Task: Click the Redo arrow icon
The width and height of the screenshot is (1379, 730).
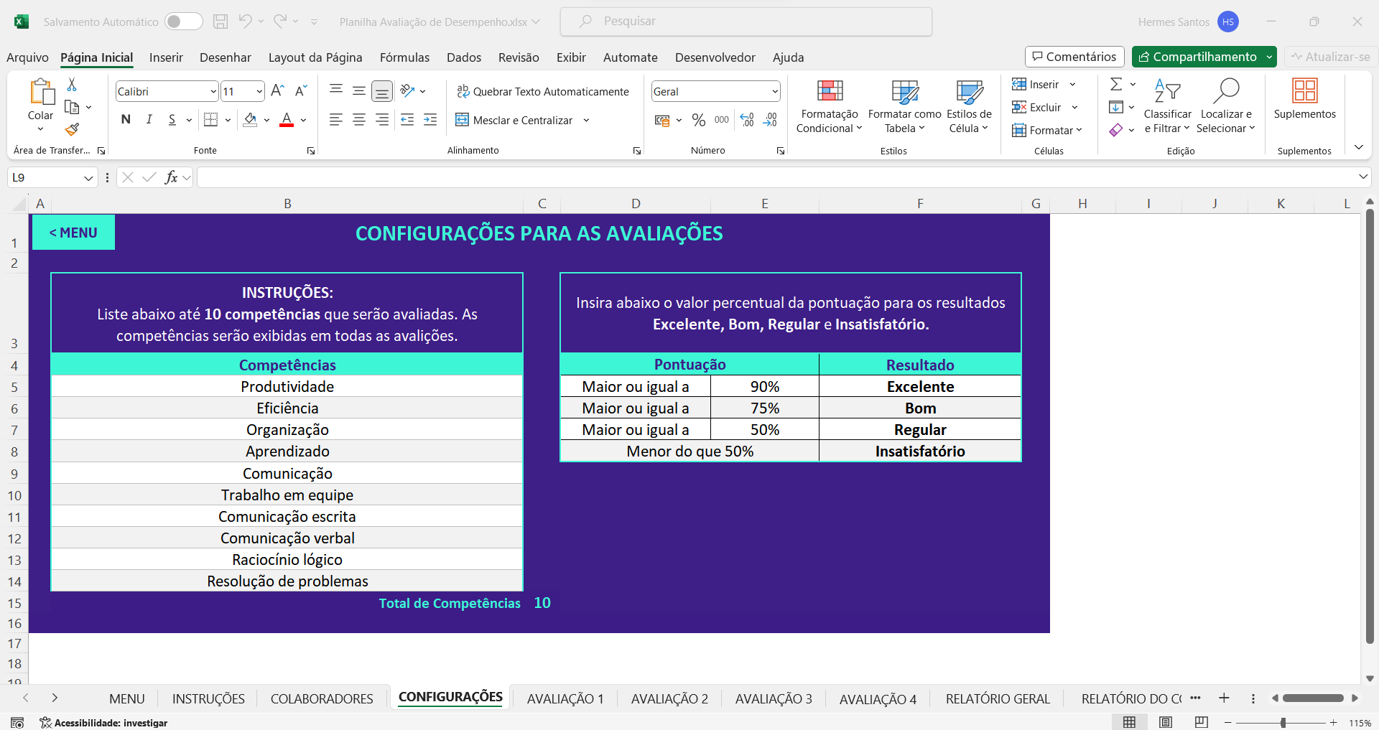Action: 280,22
